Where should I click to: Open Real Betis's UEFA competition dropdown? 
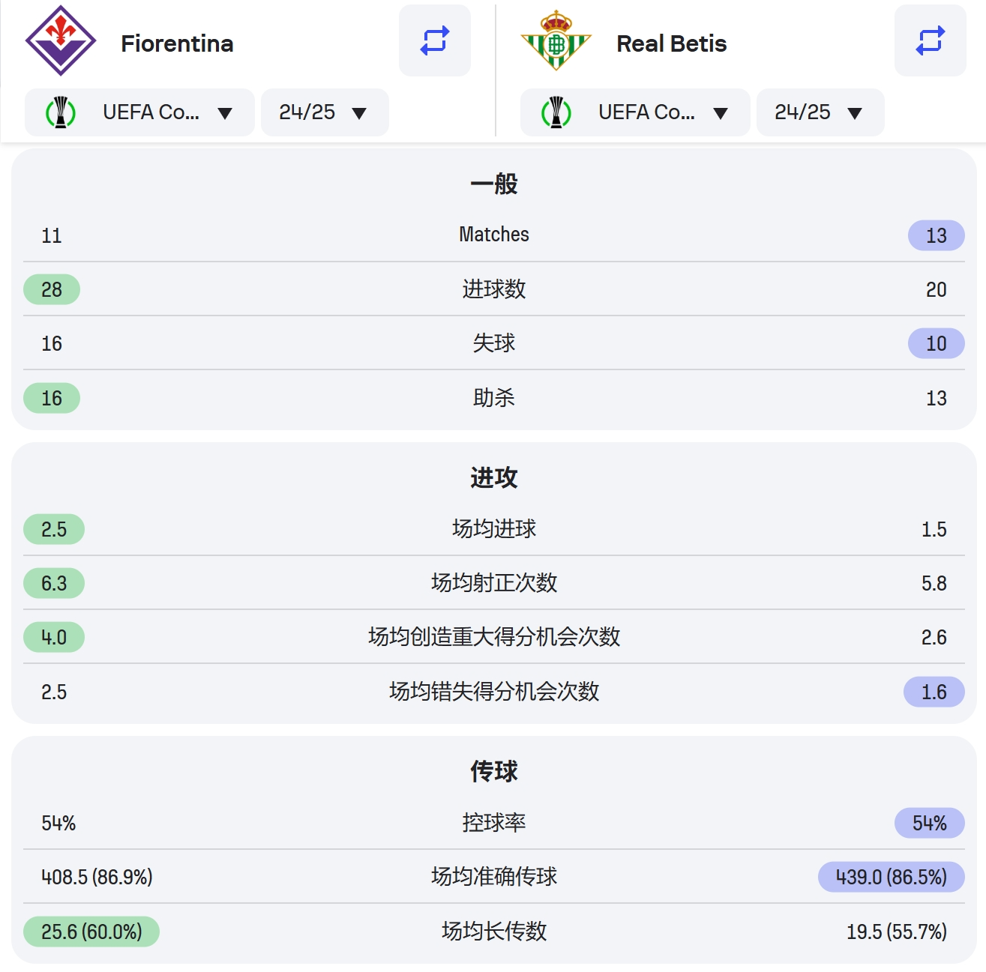[636, 112]
